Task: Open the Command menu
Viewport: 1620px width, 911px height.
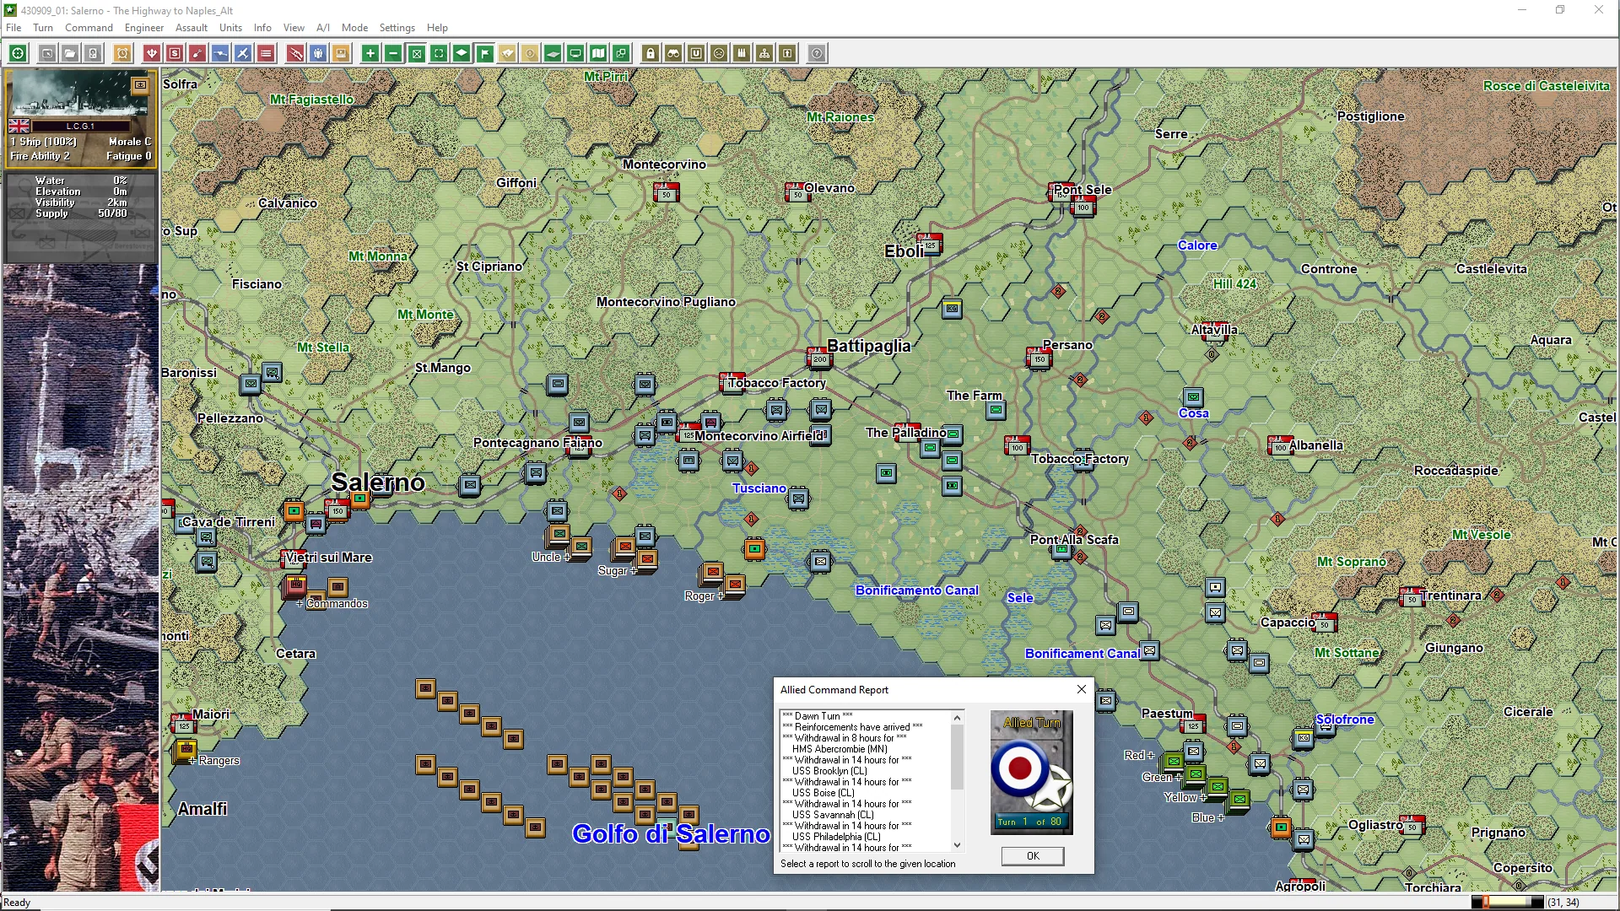Action: coord(89,28)
